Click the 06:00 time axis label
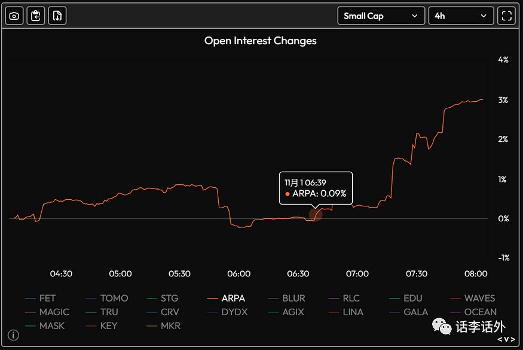 tap(239, 274)
